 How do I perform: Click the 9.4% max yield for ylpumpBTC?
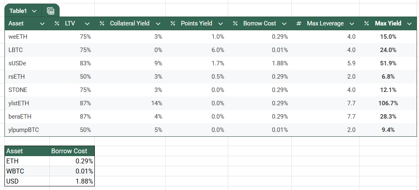(x=388, y=130)
